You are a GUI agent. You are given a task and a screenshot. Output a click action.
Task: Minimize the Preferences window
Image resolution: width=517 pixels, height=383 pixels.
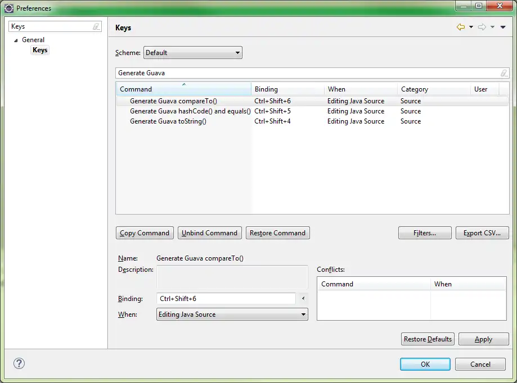pyautogui.click(x=464, y=6)
